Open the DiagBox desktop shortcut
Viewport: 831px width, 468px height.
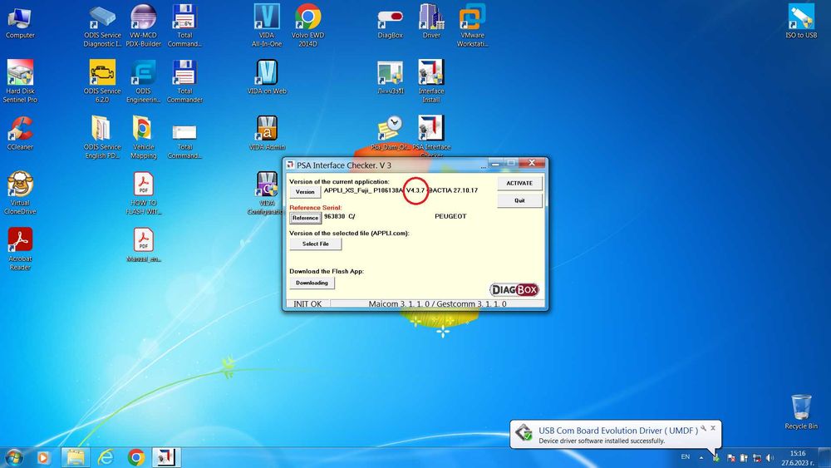390,22
